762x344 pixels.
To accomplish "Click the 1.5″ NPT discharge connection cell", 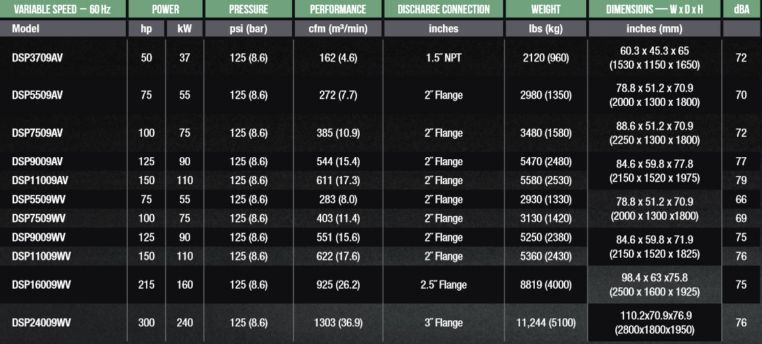I will (x=444, y=58).
